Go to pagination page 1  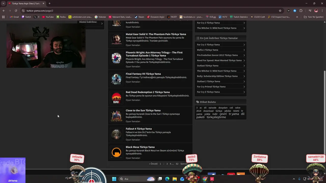pos(160,164)
